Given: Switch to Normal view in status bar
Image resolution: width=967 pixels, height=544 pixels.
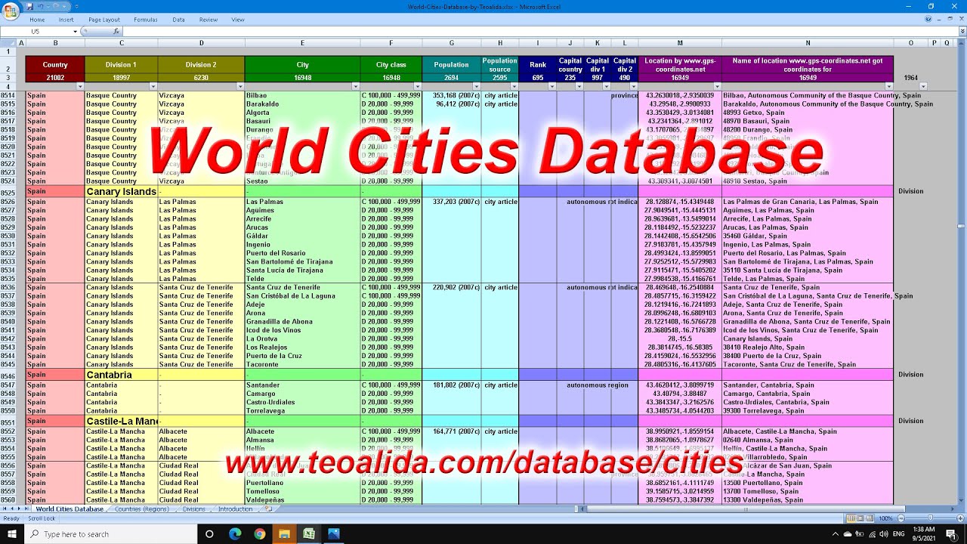Looking at the screenshot, I should (851, 518).
